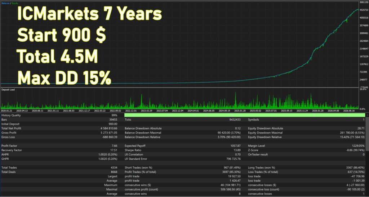Click the 'Symbols' label
Screen dimensions: 369x197
[253, 120]
